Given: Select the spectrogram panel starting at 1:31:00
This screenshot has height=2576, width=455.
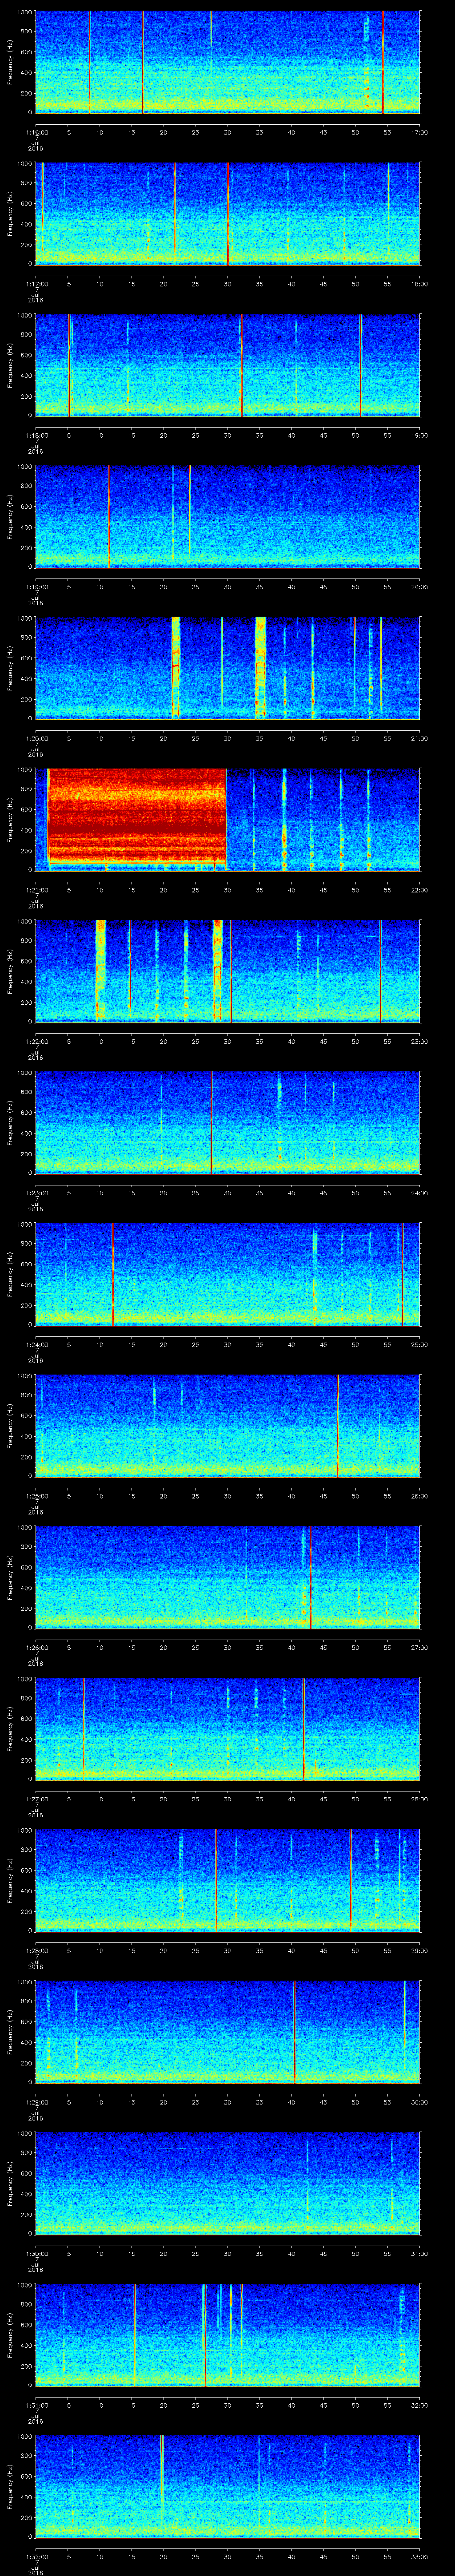Looking at the screenshot, I should (x=227, y=2335).
